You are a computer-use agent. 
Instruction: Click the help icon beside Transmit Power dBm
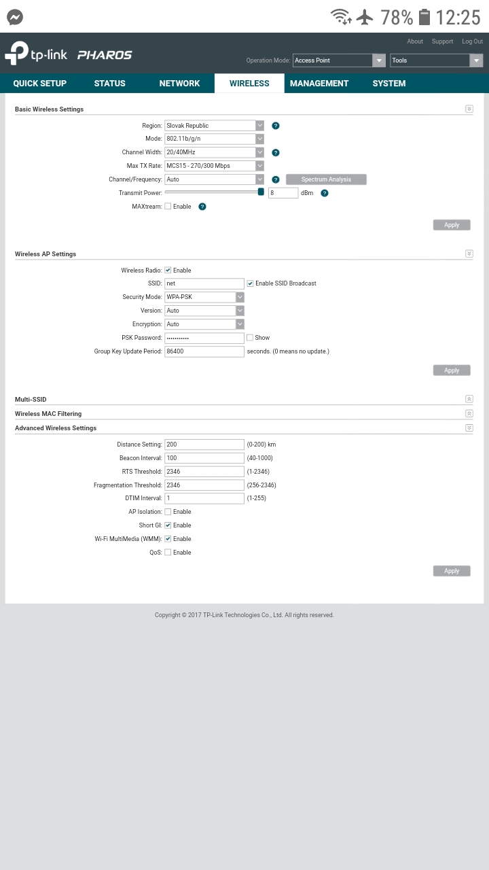coord(324,194)
